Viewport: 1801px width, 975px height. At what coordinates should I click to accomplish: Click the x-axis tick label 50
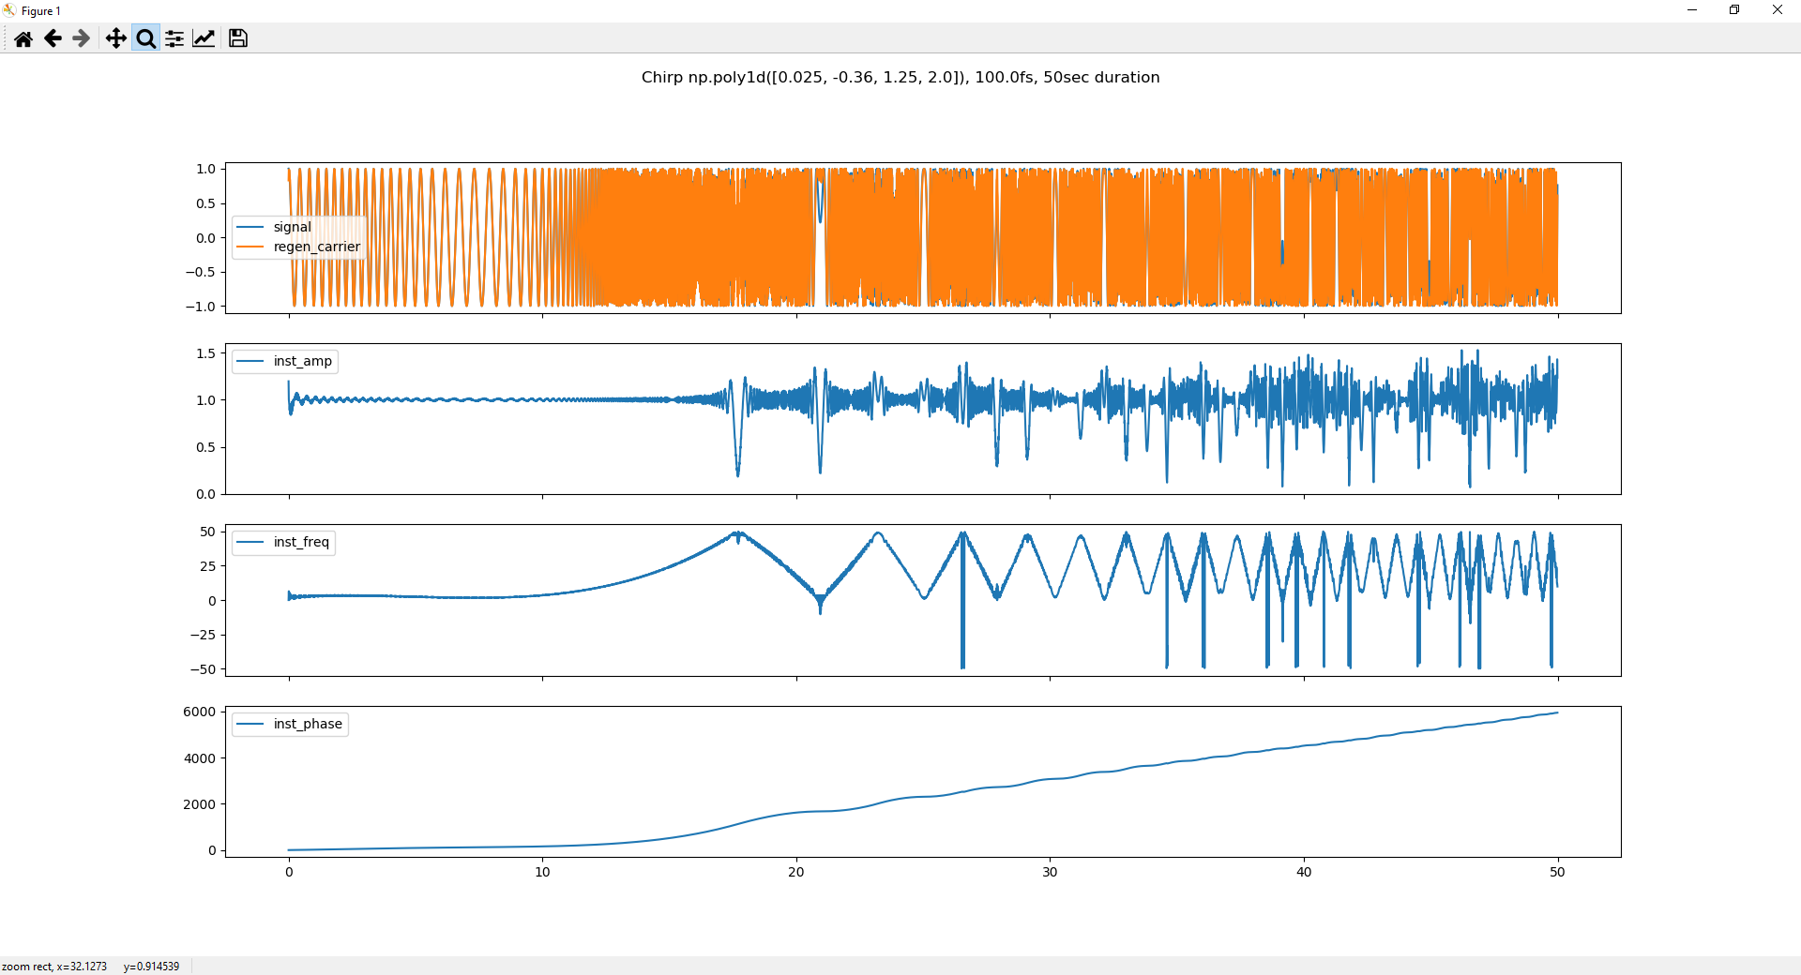[1557, 872]
